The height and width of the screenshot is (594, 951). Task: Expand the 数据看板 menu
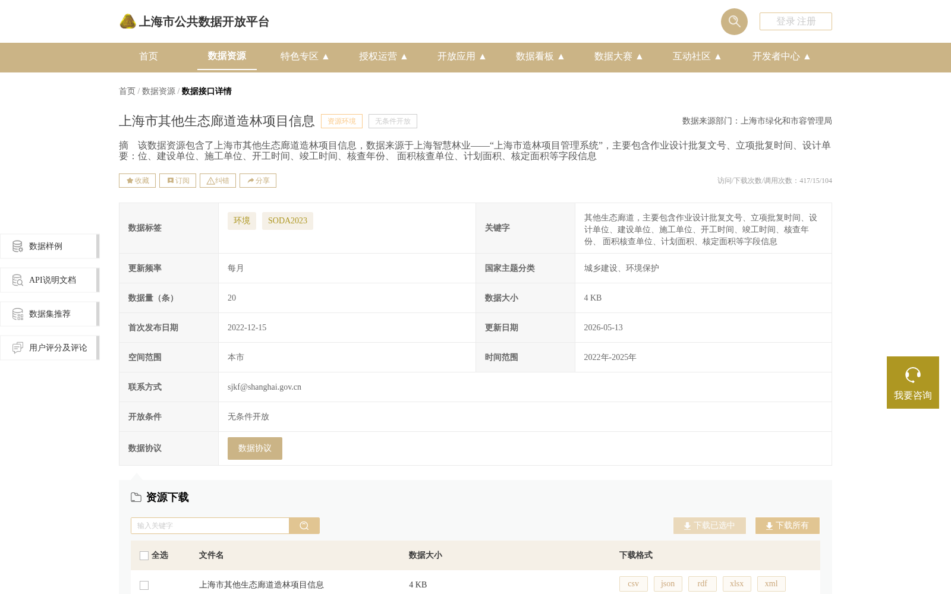tap(540, 56)
